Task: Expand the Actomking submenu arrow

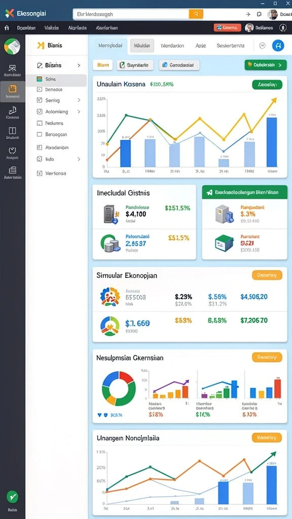Action: click(x=79, y=112)
